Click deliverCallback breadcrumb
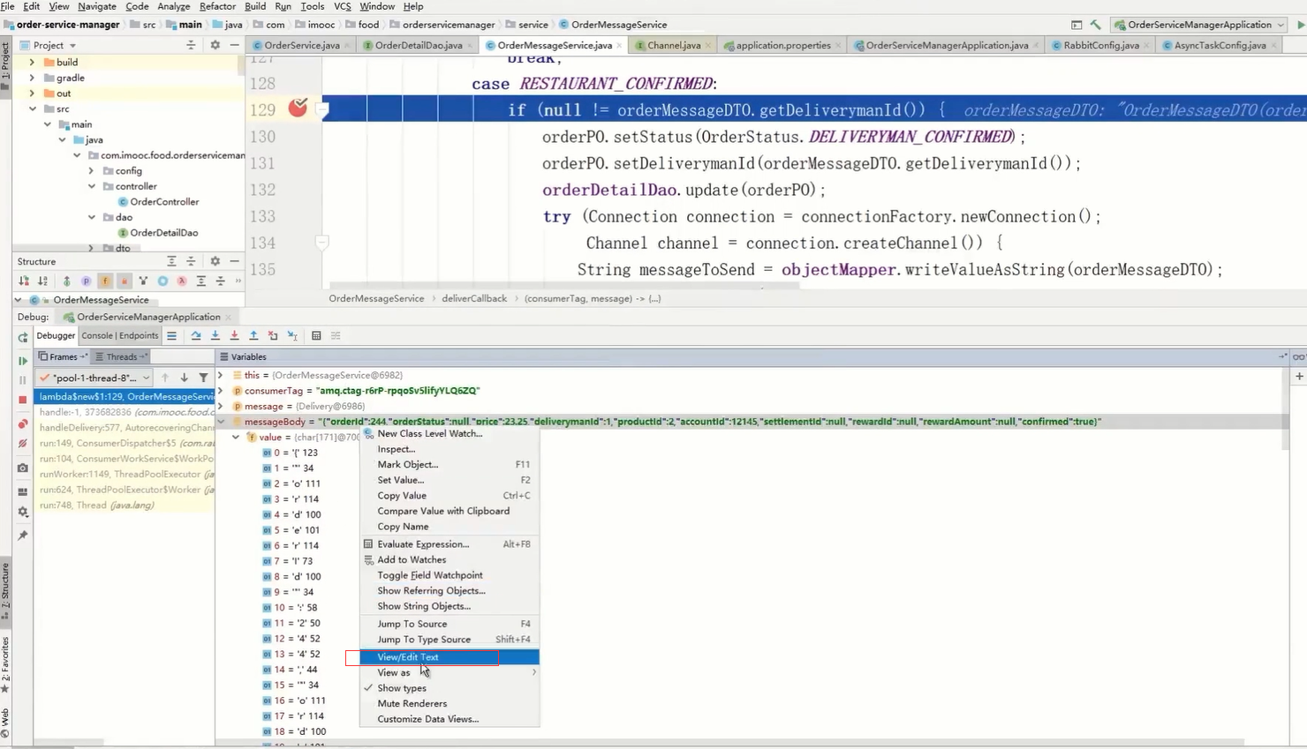1307x749 pixels. pos(474,298)
